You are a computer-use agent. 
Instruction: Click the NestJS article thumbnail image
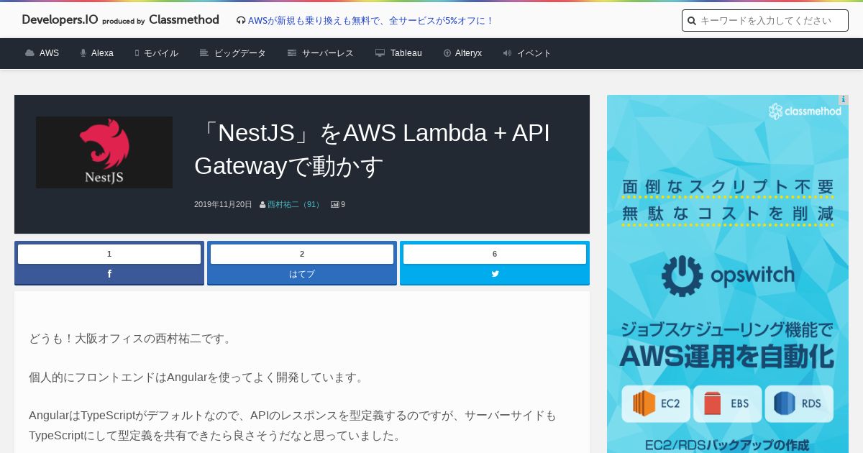(x=104, y=152)
